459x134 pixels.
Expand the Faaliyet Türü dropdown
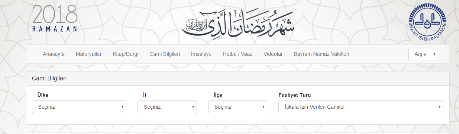pos(361,107)
